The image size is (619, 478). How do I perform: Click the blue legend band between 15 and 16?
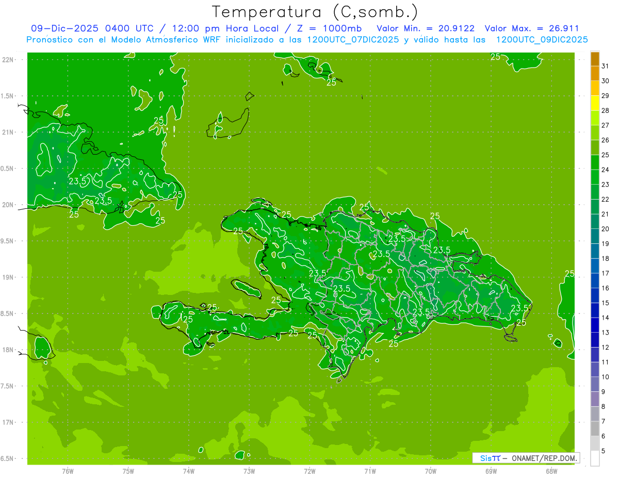coord(595,295)
